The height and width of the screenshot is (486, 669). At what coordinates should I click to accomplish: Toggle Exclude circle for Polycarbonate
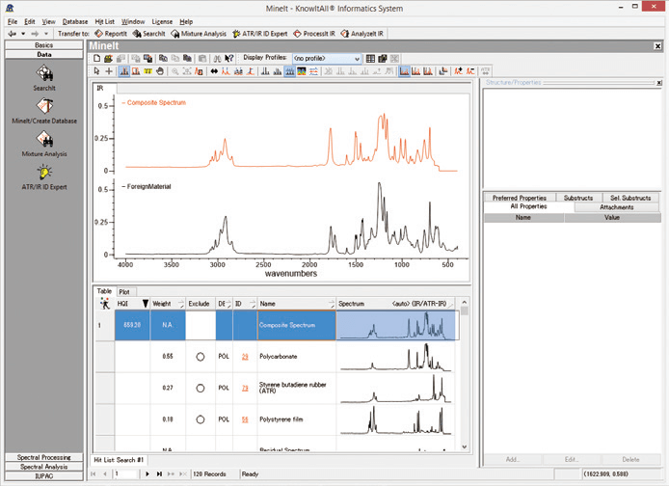(x=201, y=357)
